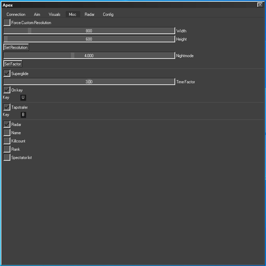This screenshot has height=266, width=266.
Task: Click the Height label
Action: click(181, 39)
